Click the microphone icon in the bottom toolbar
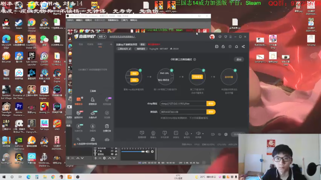This screenshot has width=321, height=180. pyautogui.click(x=187, y=133)
